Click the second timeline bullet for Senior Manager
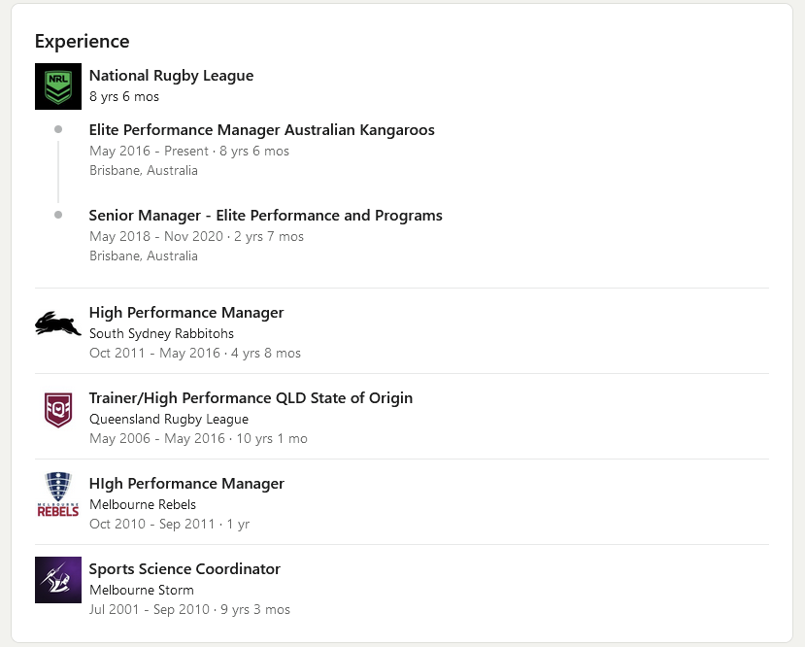The image size is (805, 647). coord(58,215)
